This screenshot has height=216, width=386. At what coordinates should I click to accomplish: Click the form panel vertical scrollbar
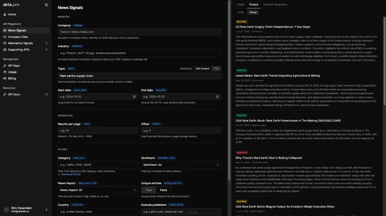tap(229, 91)
